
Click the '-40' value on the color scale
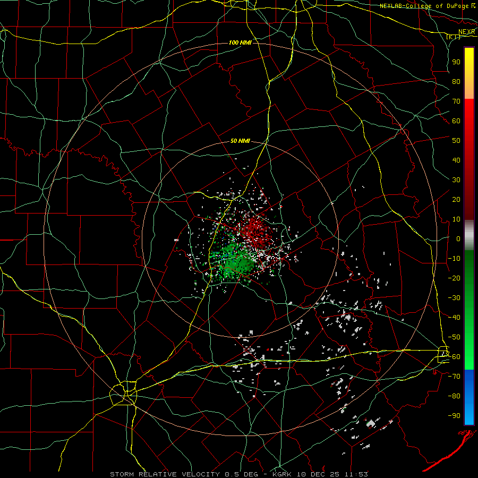(x=454, y=318)
